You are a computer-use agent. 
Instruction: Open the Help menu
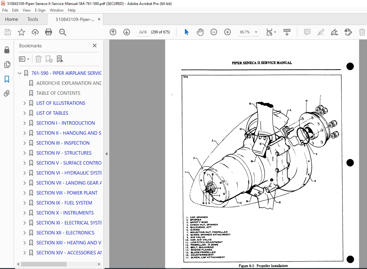click(x=72, y=10)
